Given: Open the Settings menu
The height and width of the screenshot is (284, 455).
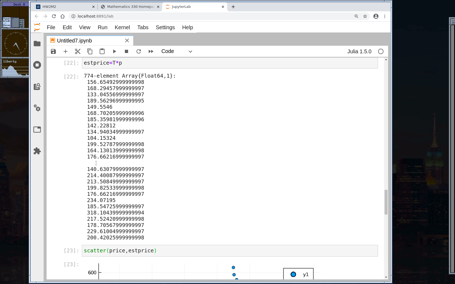Looking at the screenshot, I should coord(165,27).
